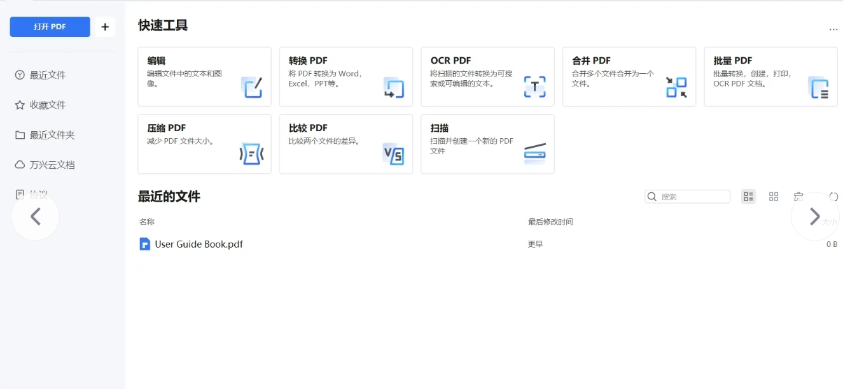Open the 比较 PDF compare tool
The height and width of the screenshot is (389, 843).
click(x=345, y=144)
